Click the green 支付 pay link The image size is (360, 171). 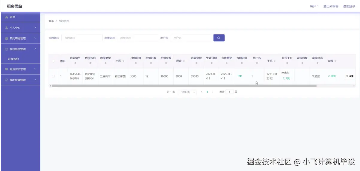(286, 79)
